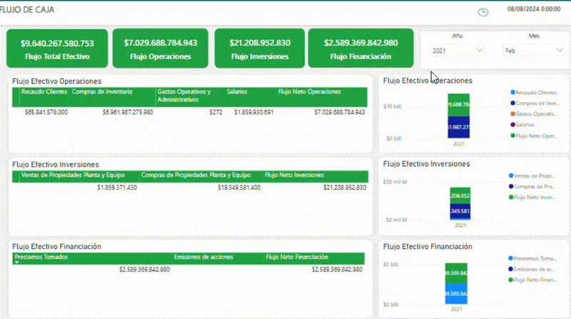
Task: Sort by Compras de Propiedades Planta y Equipo header
Action: point(196,175)
